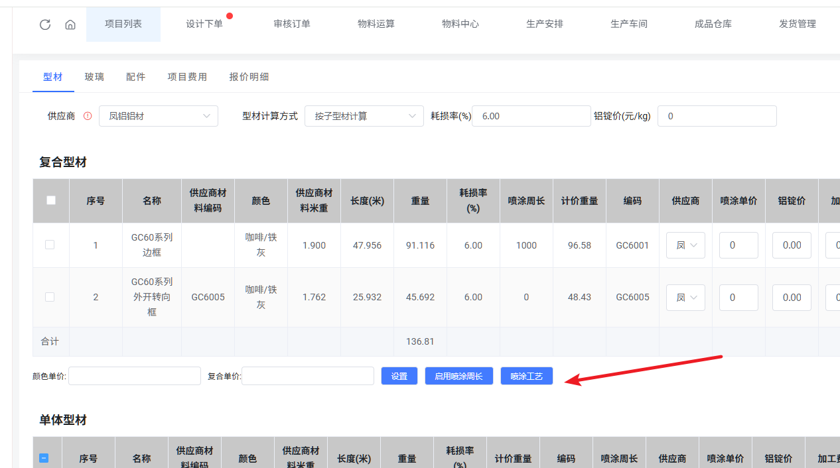
Task: Toggle select-all checkbox in 单体型材 table header
Action: [x=44, y=458]
